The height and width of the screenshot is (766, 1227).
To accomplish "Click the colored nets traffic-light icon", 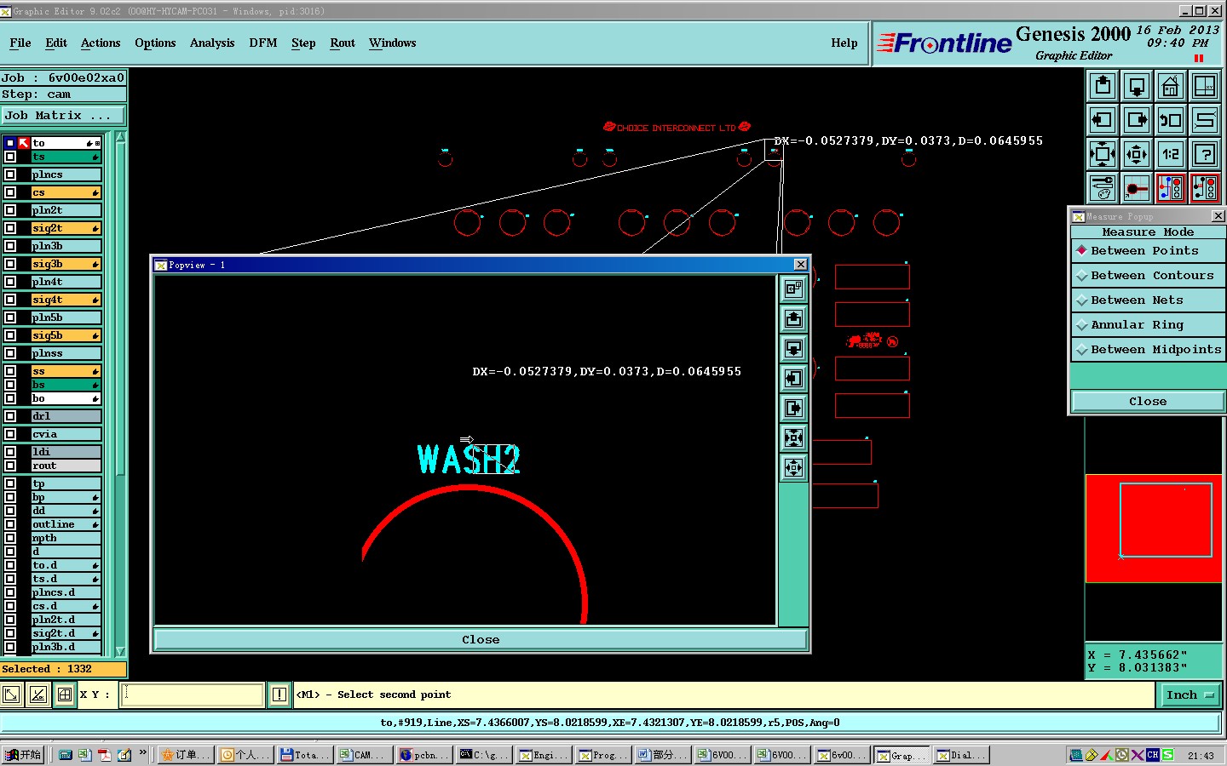I will 1171,188.
